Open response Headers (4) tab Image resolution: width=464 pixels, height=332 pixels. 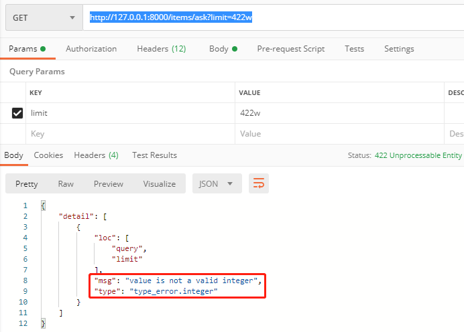click(x=96, y=155)
